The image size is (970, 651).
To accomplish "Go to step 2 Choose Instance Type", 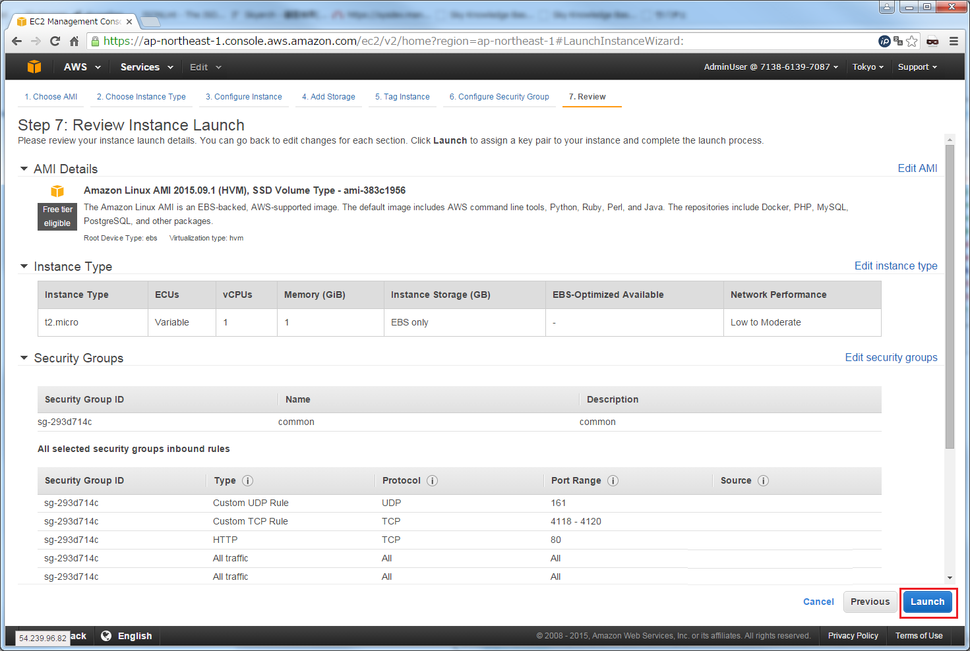I will pos(141,97).
